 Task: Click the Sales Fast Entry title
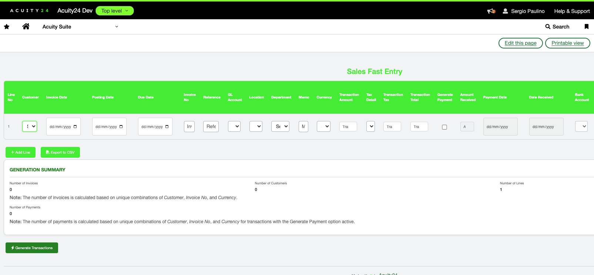[375, 71]
